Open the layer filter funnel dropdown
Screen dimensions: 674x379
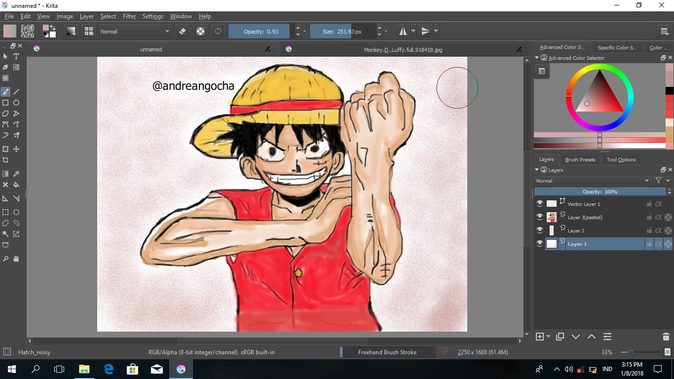(663, 181)
